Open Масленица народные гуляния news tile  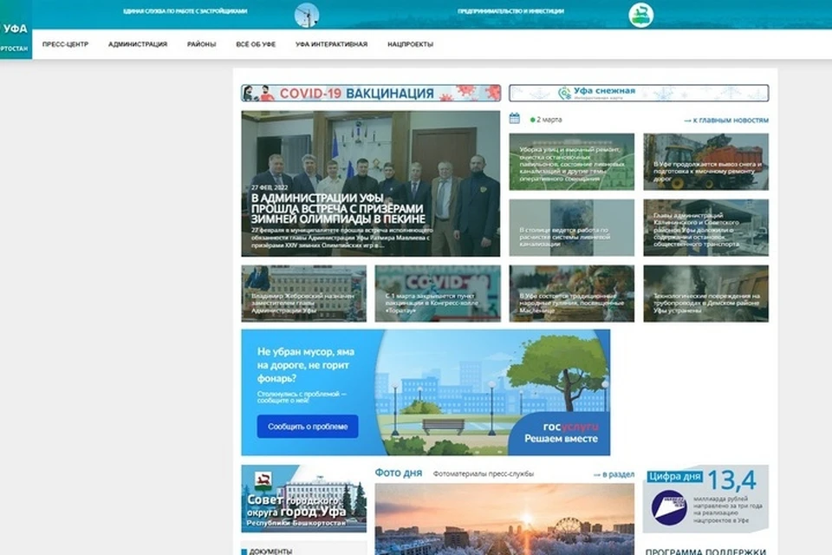(x=571, y=294)
